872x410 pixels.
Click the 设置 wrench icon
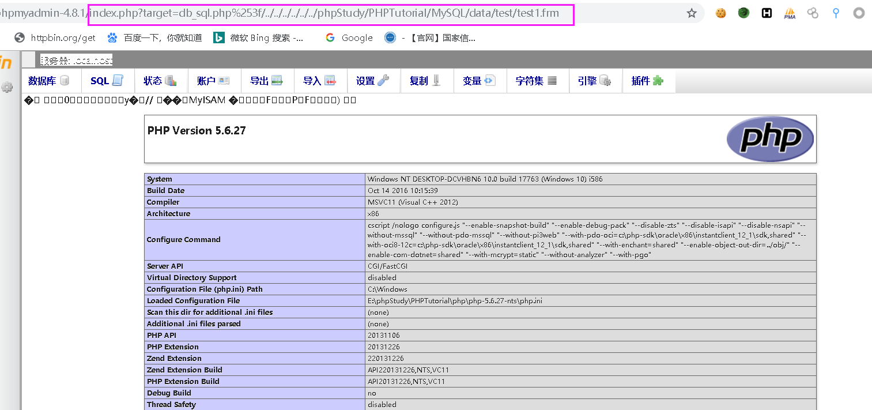382,81
